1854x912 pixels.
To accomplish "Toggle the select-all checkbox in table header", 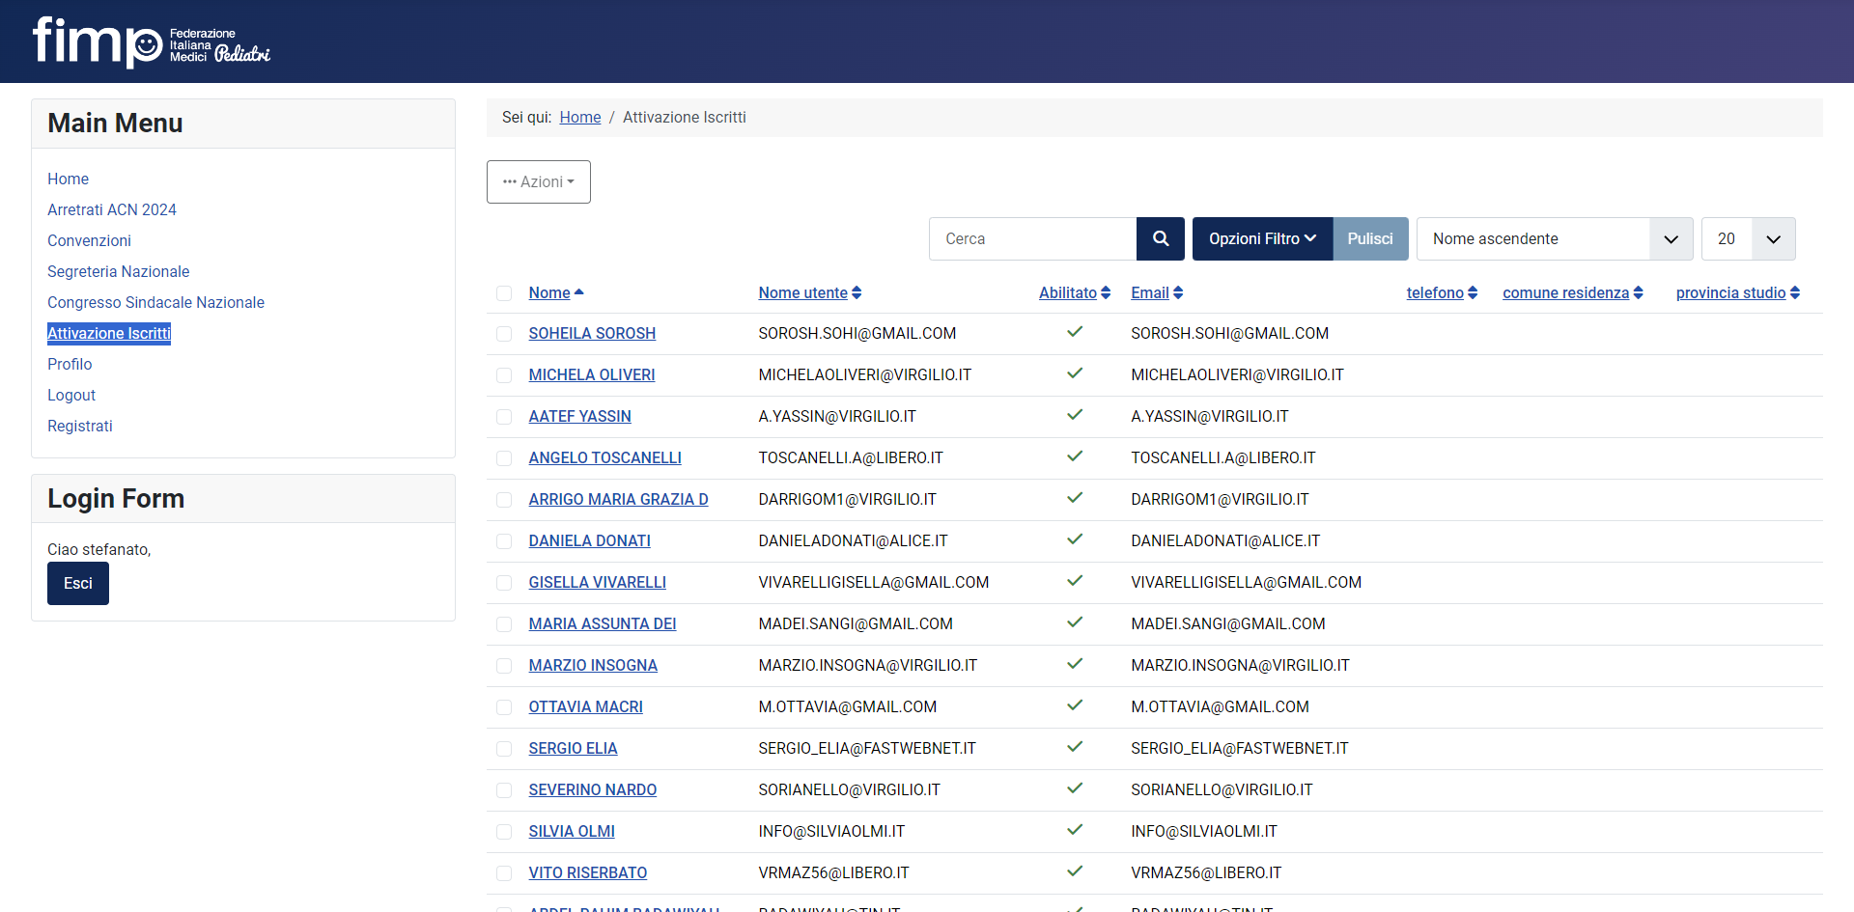I will tap(504, 293).
